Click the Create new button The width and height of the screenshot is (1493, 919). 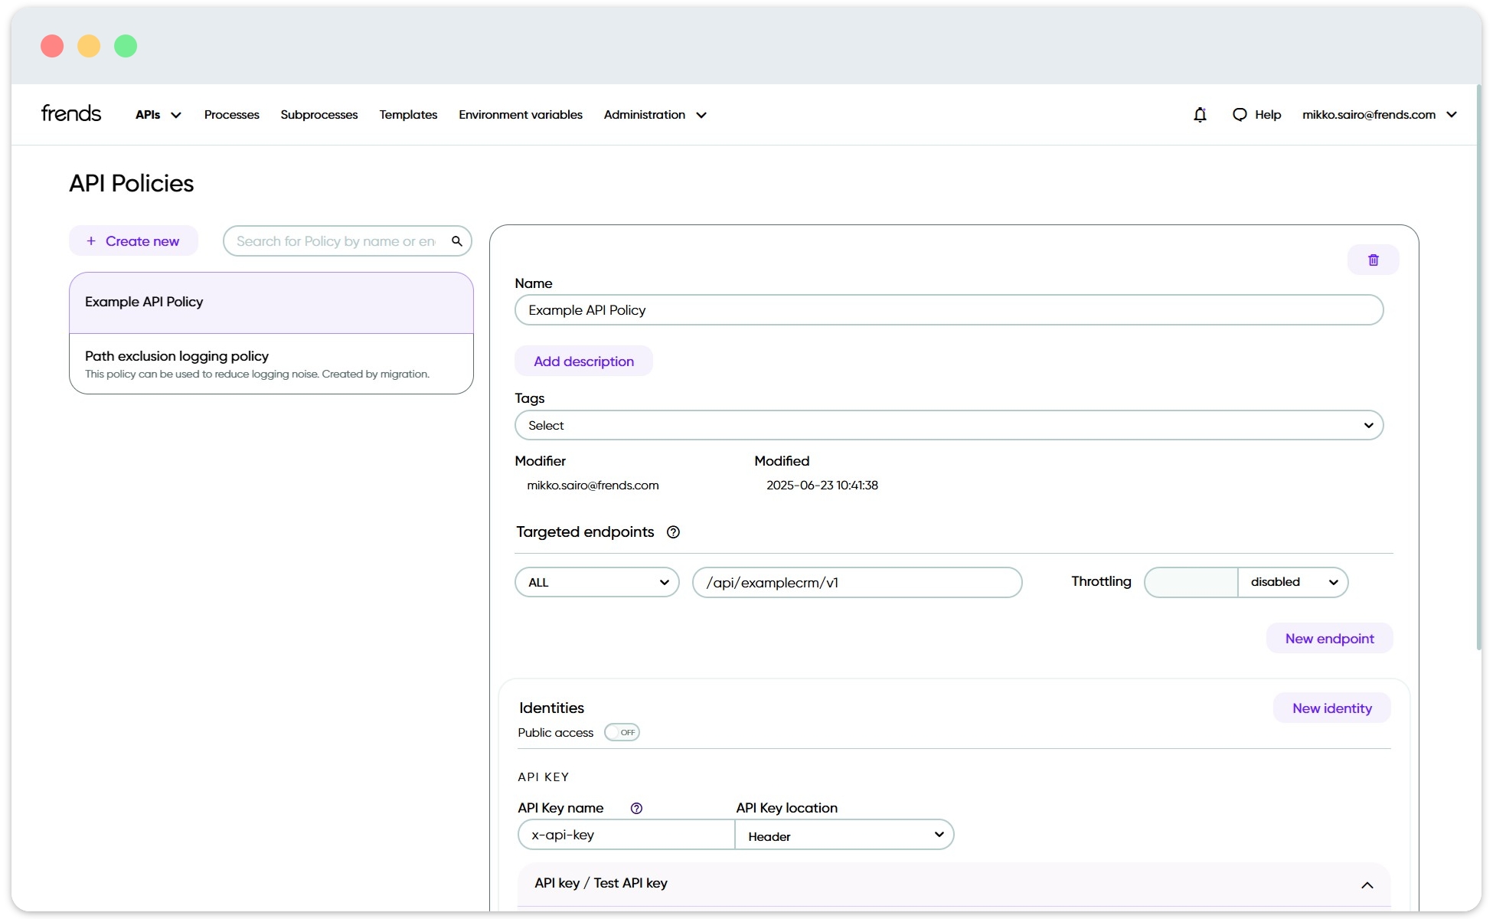(133, 241)
